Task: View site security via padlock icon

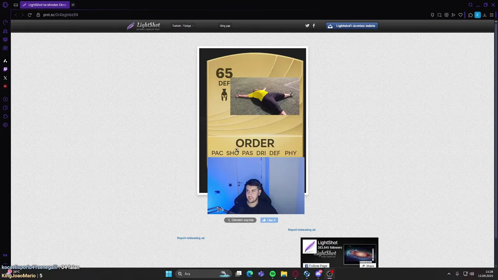Action: coord(38,15)
